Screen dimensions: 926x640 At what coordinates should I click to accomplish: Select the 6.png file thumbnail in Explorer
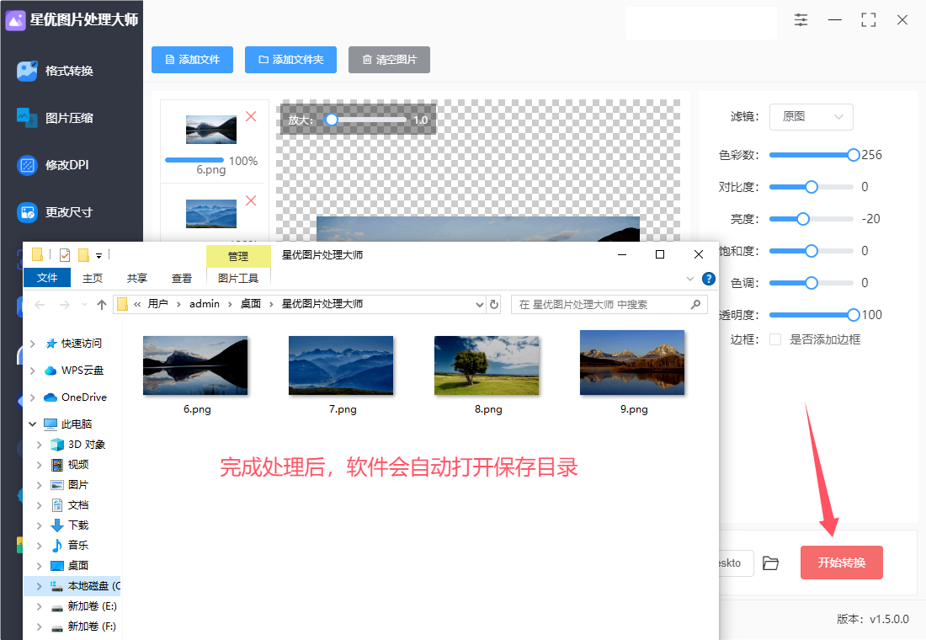(195, 365)
